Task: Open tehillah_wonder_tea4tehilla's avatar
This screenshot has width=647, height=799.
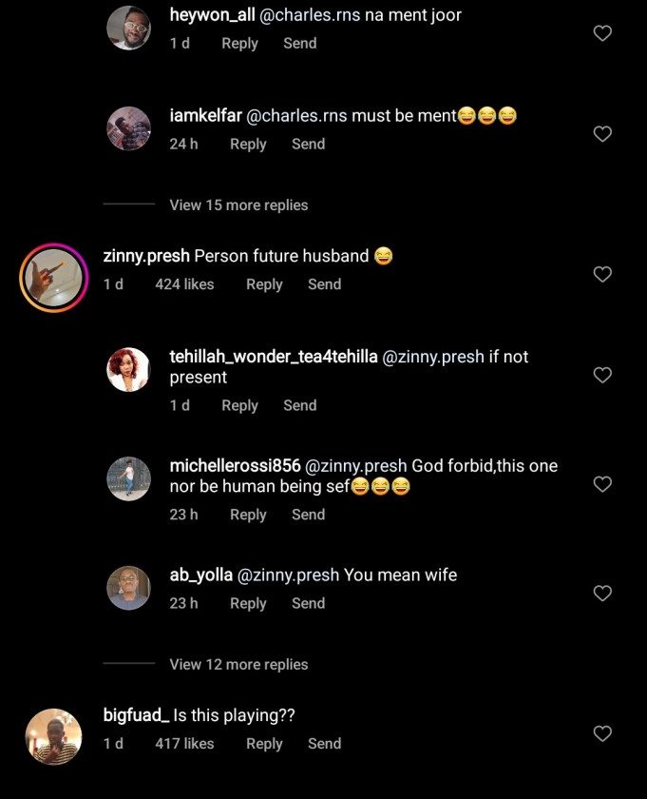Action: click(128, 370)
